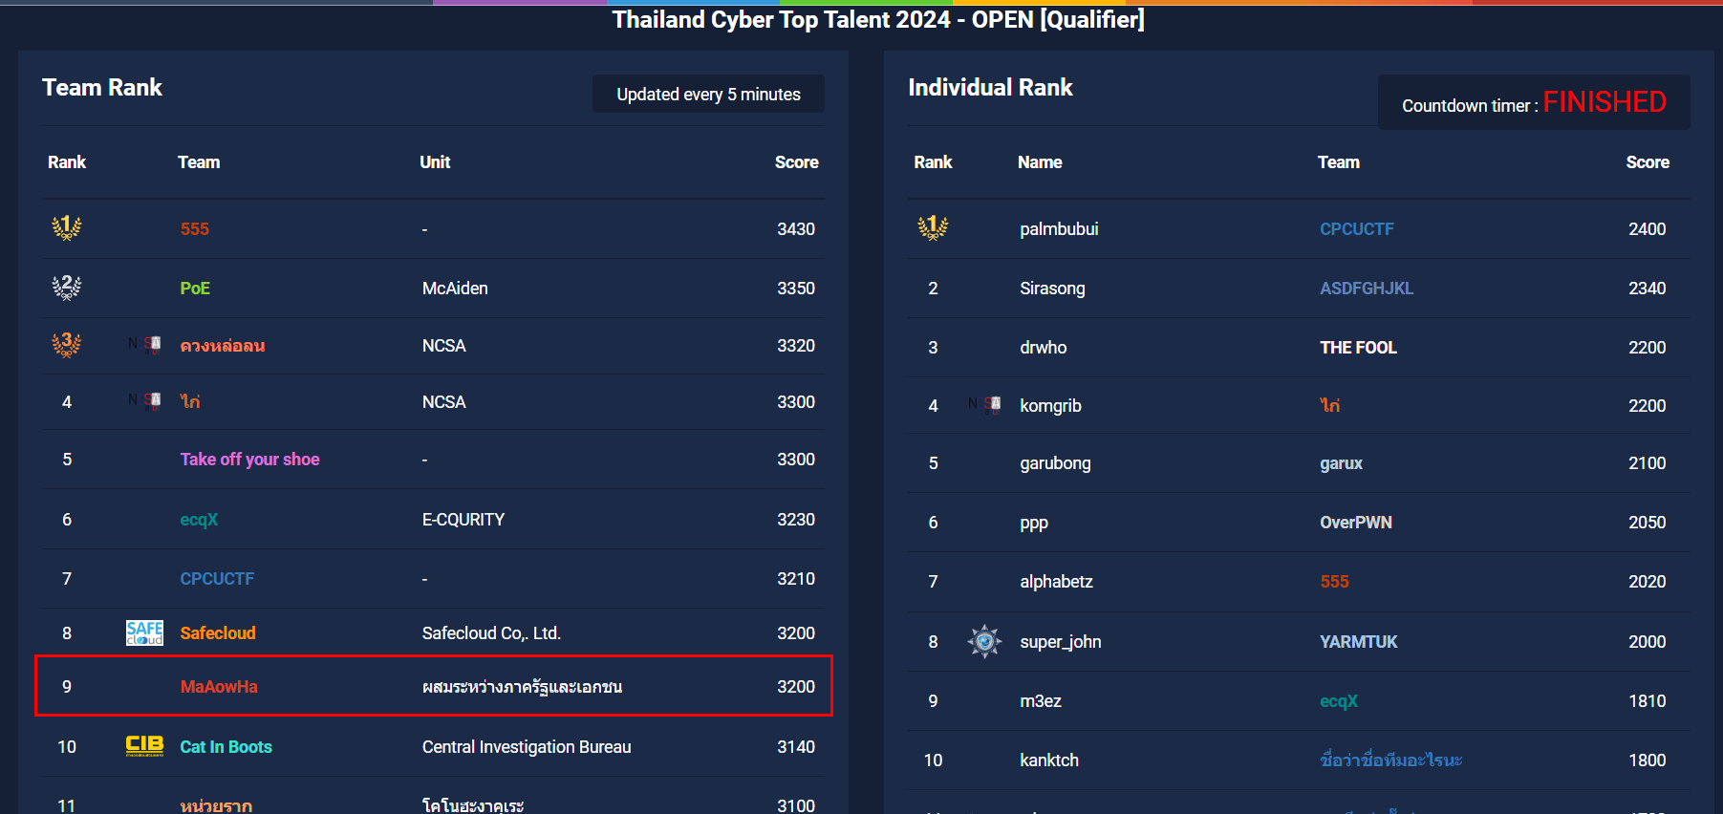This screenshot has width=1723, height=814.
Task: Click the E-CQURITY unit cell
Action: click(x=463, y=520)
